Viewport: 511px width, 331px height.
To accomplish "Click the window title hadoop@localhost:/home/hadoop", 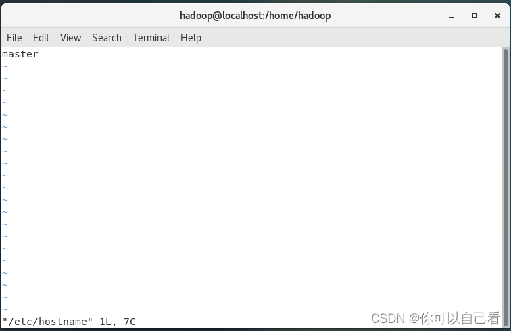I will [255, 16].
